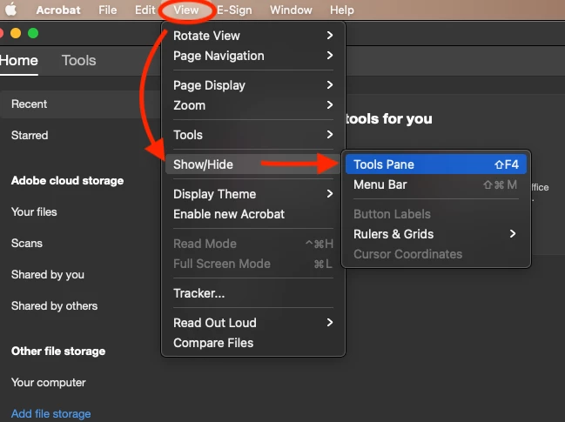Expand the Page Navigation submenu
The image size is (565, 422).
(253, 56)
